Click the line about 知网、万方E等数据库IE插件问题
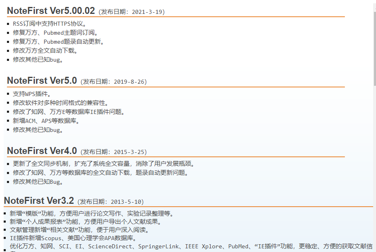Viewport: 376px width, 252px height. 68,112
